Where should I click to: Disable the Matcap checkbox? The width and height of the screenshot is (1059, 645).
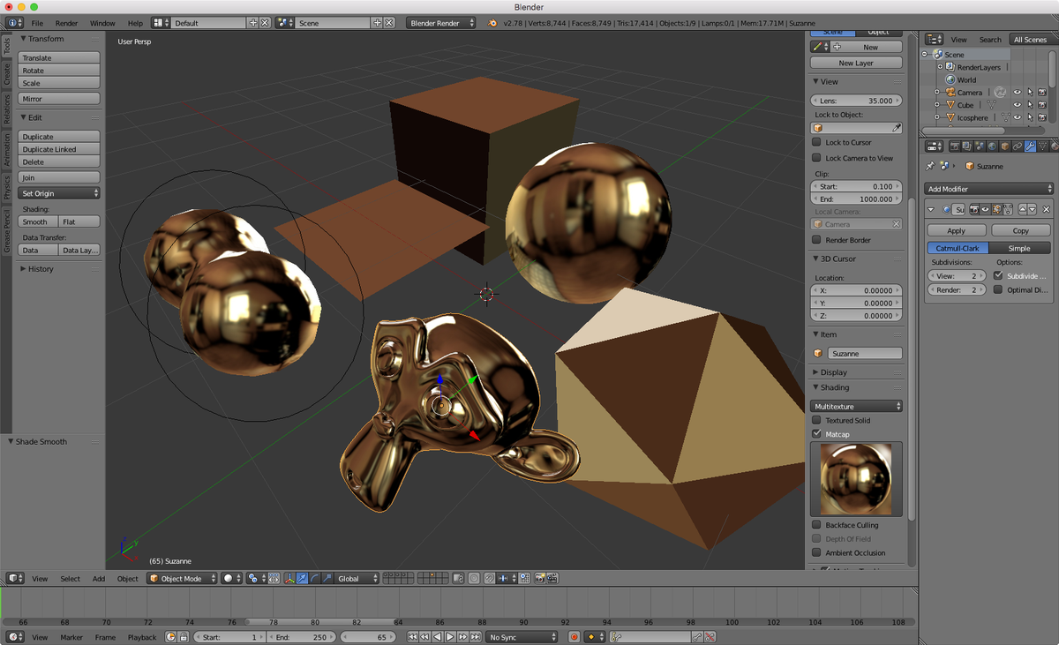(x=816, y=434)
